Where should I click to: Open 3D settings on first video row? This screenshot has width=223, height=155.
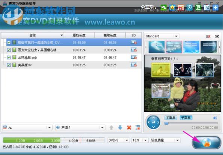[x=134, y=42]
